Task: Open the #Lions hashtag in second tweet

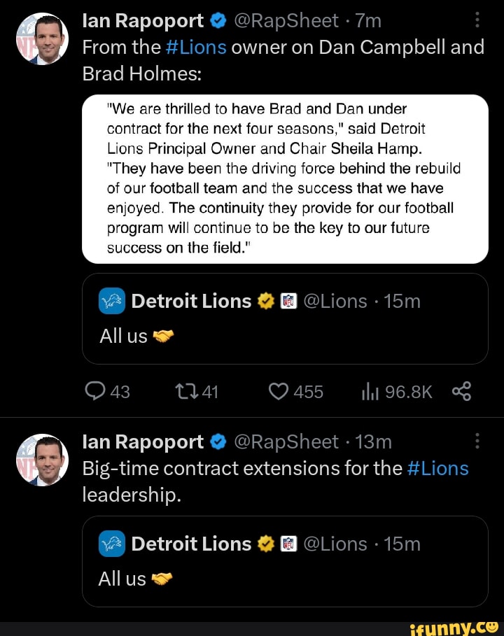Action: [x=437, y=467]
